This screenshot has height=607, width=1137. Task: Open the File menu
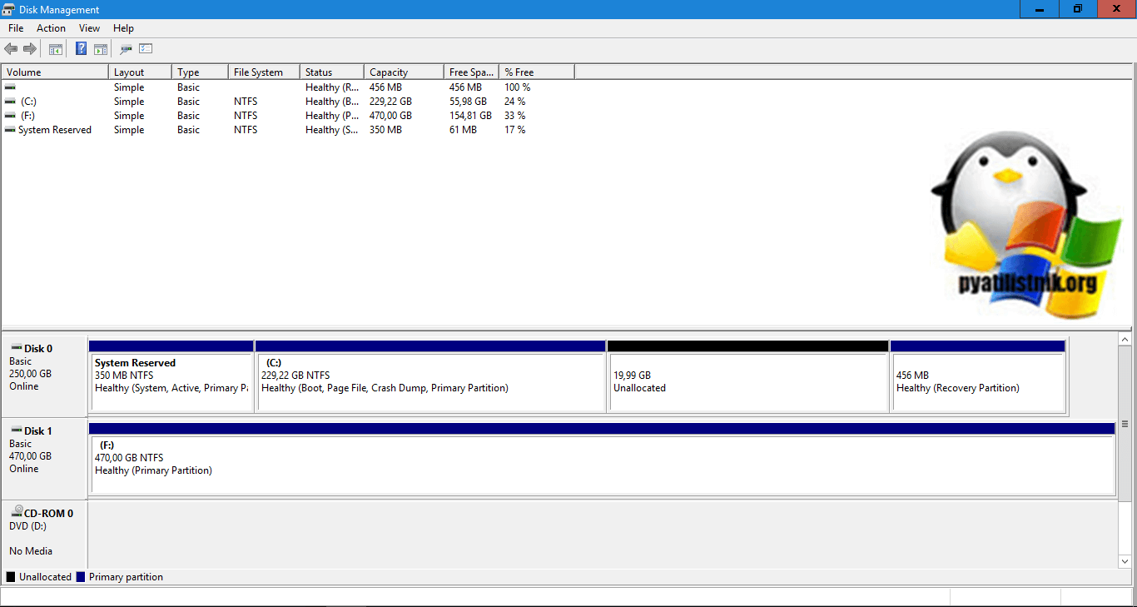[16, 28]
